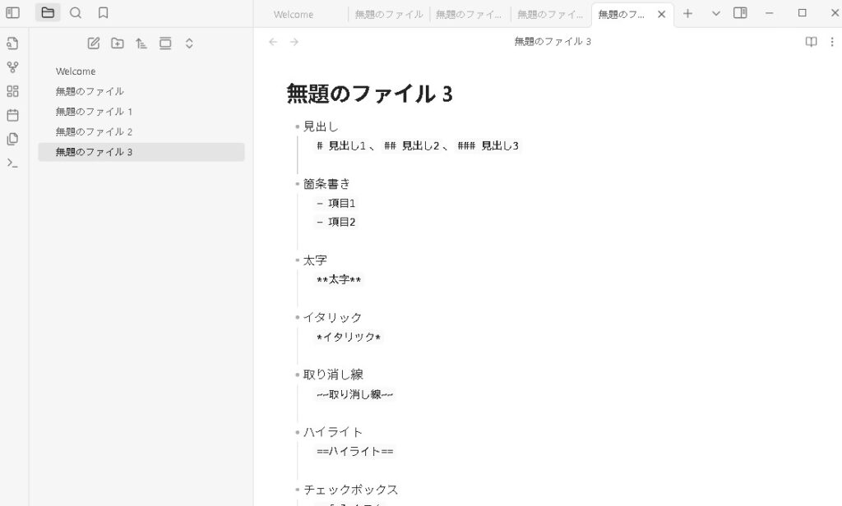This screenshot has height=506, width=842.
Task: Toggle the left sidebar
Action: point(12,13)
